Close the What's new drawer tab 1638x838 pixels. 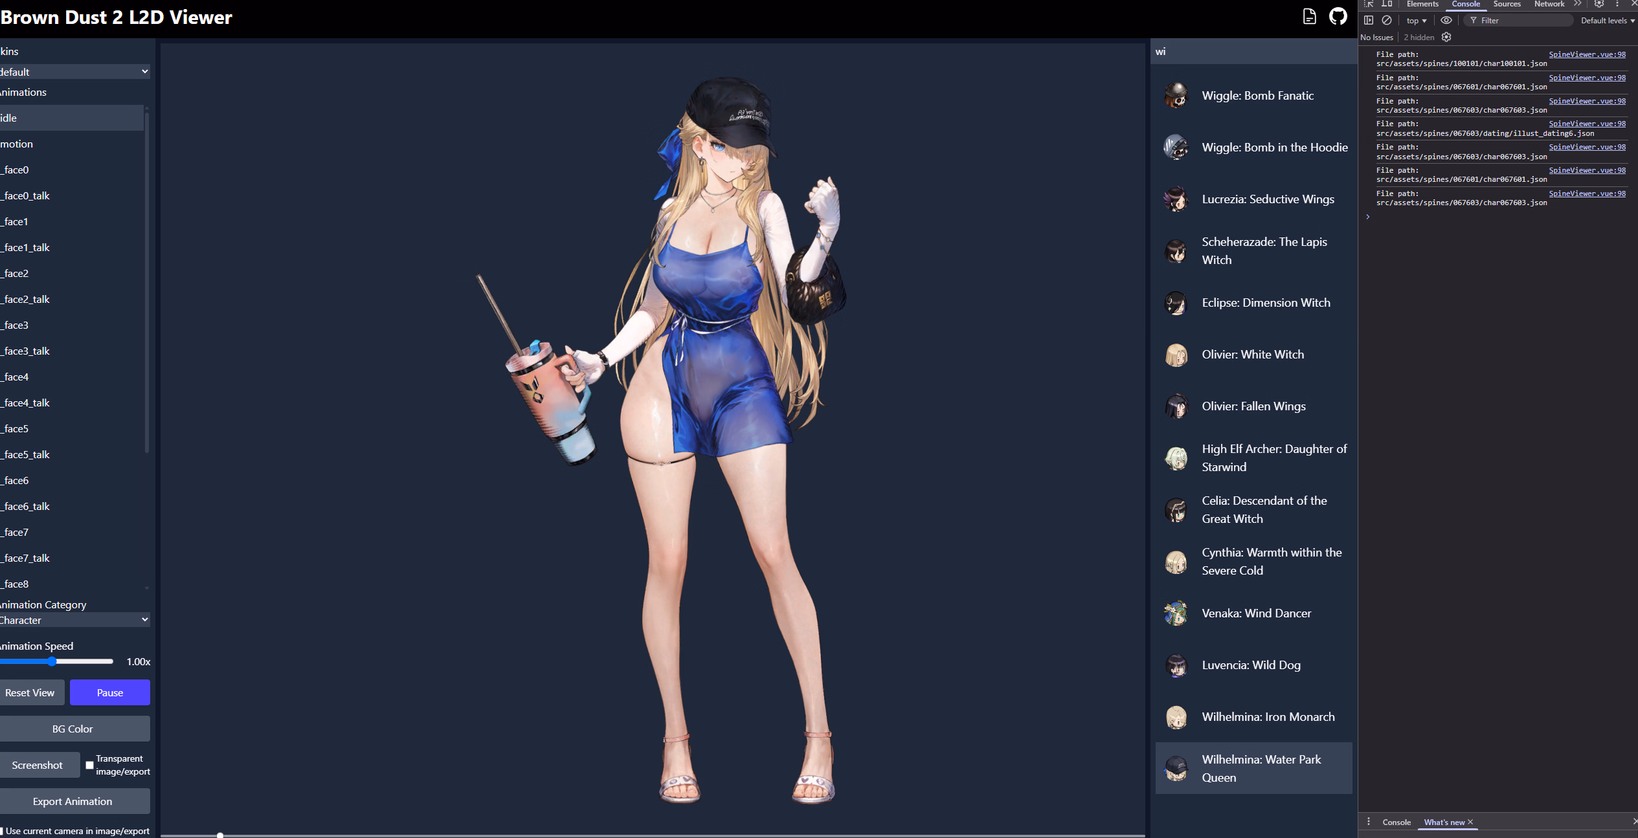(1470, 822)
